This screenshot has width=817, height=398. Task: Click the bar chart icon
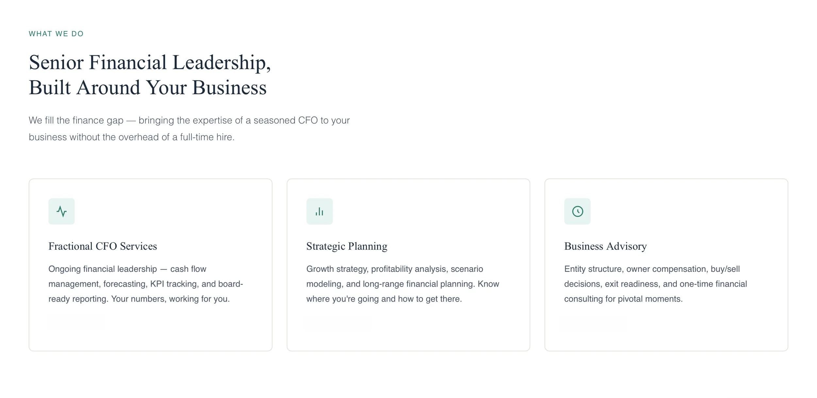(319, 211)
